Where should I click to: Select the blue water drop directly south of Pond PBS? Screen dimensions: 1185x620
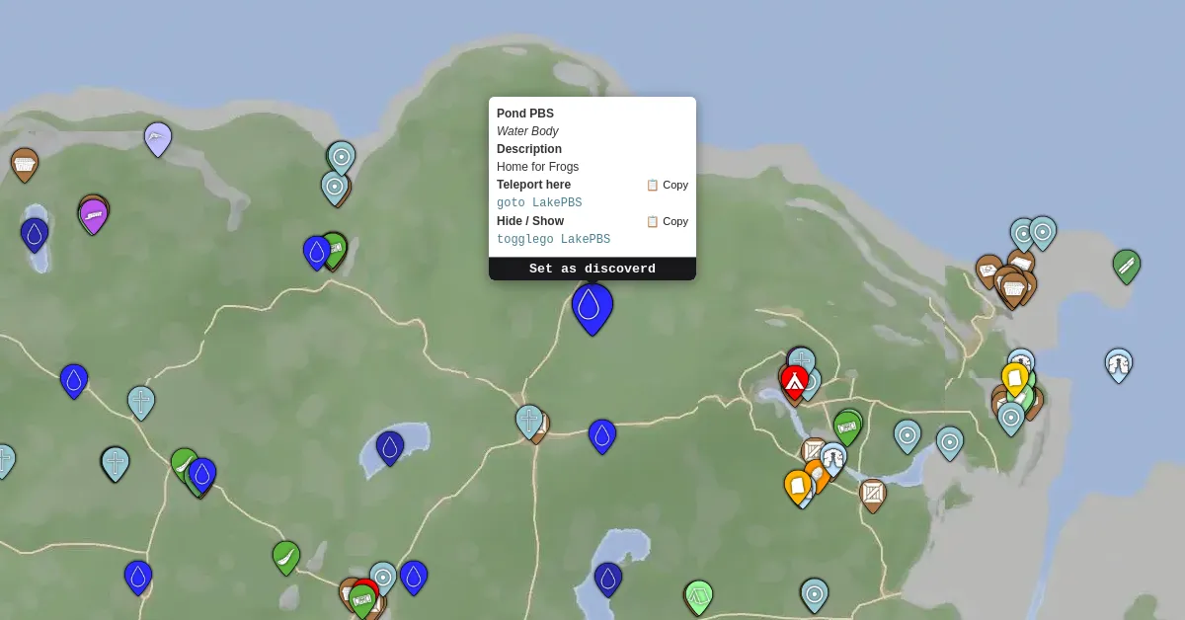[602, 435]
